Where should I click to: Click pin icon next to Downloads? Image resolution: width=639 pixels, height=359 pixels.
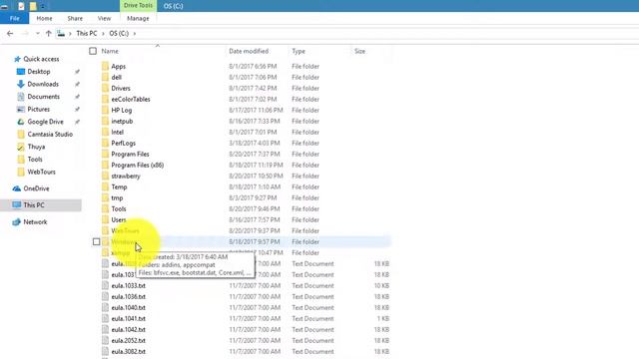click(x=77, y=84)
